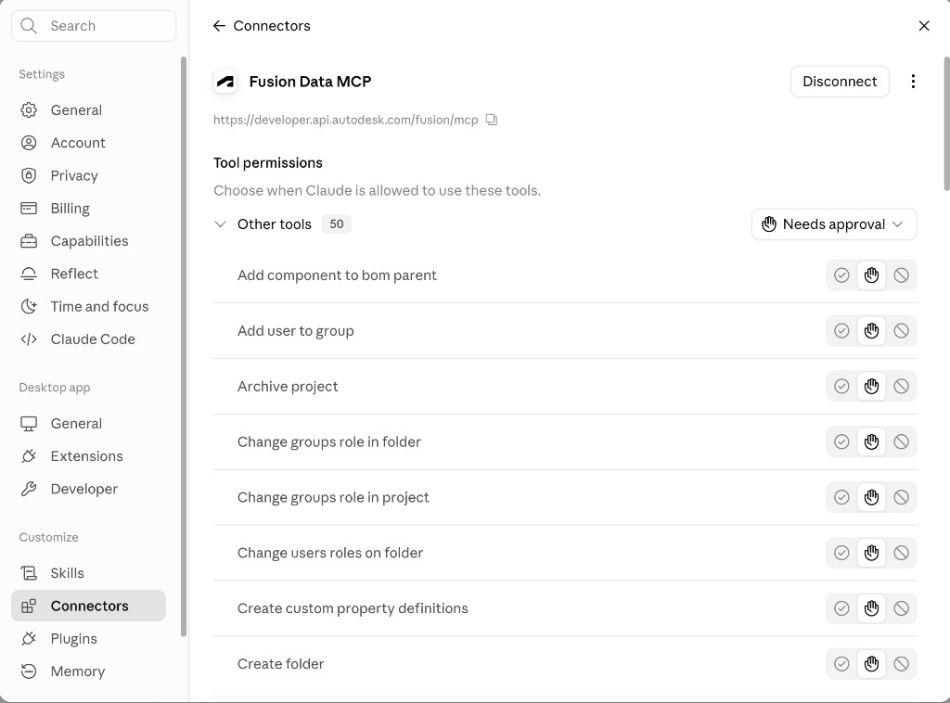Always allow the Archive project tool

(x=841, y=387)
